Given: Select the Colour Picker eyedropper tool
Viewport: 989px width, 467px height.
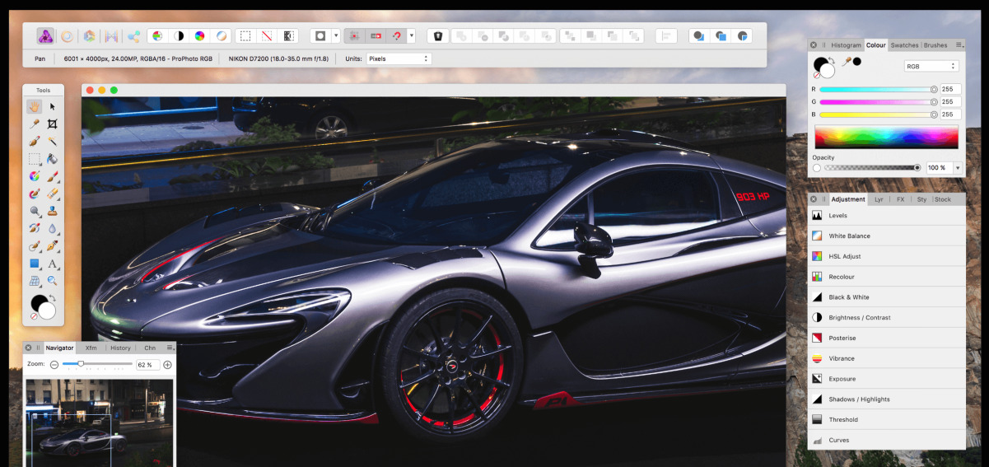Looking at the screenshot, I should [x=35, y=124].
